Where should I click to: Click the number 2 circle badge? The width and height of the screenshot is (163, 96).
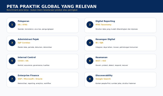tap(90, 25)
